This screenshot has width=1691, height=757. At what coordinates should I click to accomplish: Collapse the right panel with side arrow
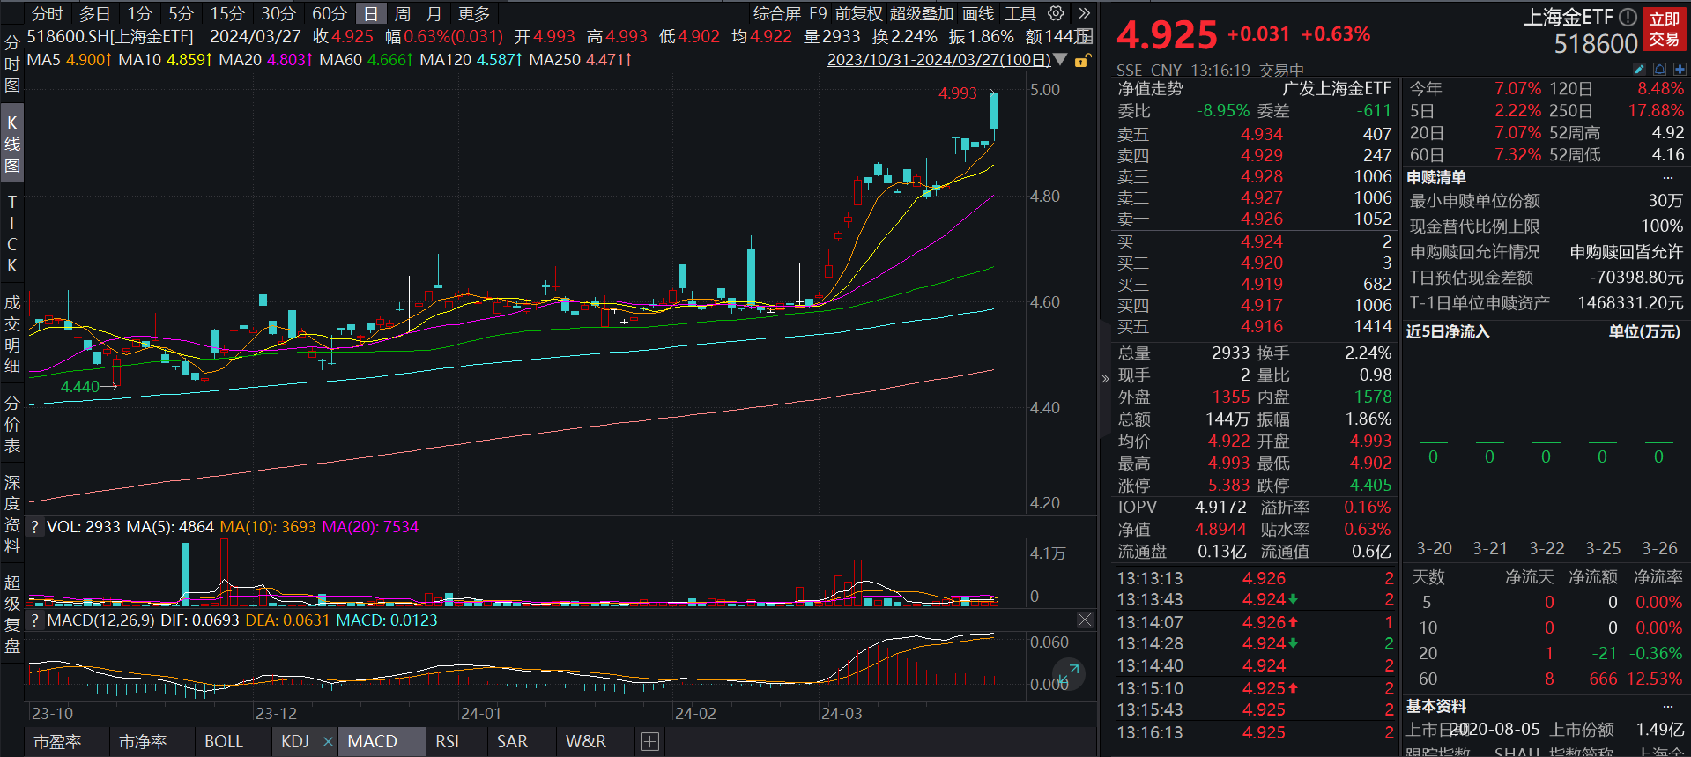coord(1105,379)
